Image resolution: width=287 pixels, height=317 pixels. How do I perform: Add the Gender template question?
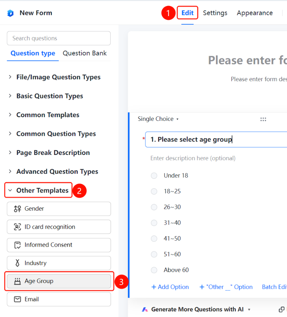click(59, 209)
